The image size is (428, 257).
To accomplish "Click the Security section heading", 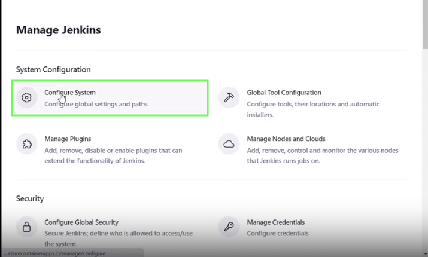I will click(30, 198).
